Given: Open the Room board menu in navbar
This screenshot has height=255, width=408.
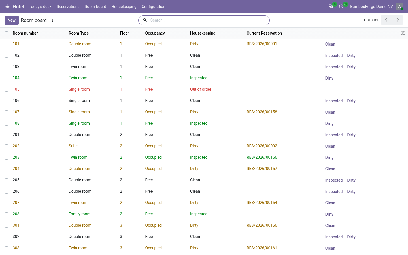Looking at the screenshot, I should (95, 7).
